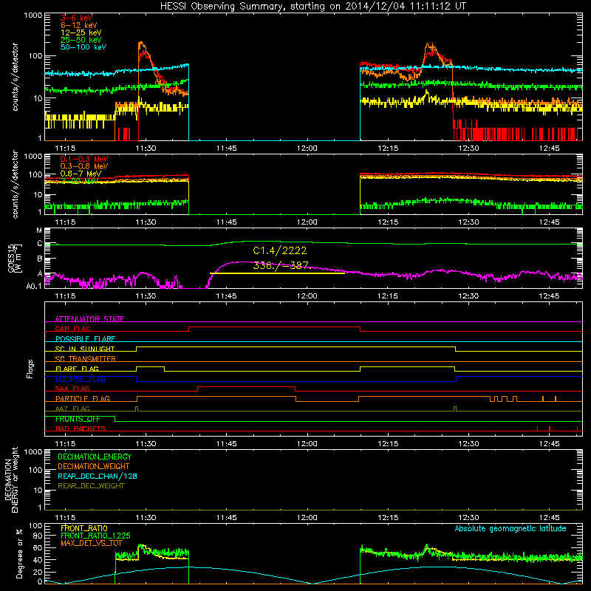
Task: Click the DECIMATION_ENERGY legend label
Action: click(95, 457)
